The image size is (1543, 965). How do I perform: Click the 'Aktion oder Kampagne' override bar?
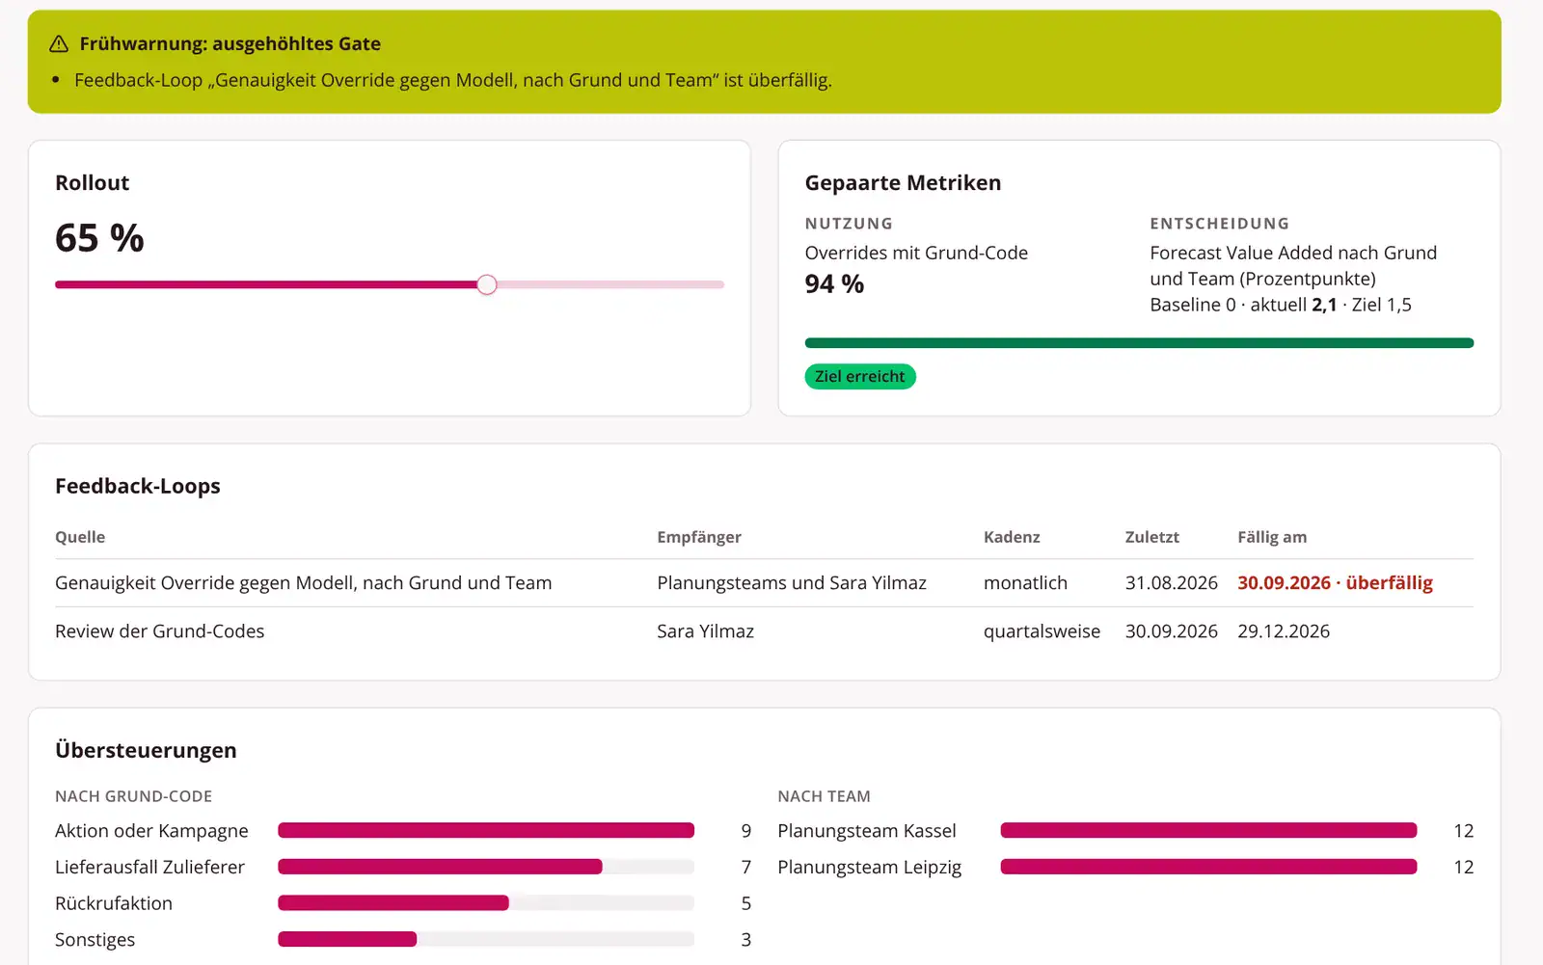(x=486, y=831)
